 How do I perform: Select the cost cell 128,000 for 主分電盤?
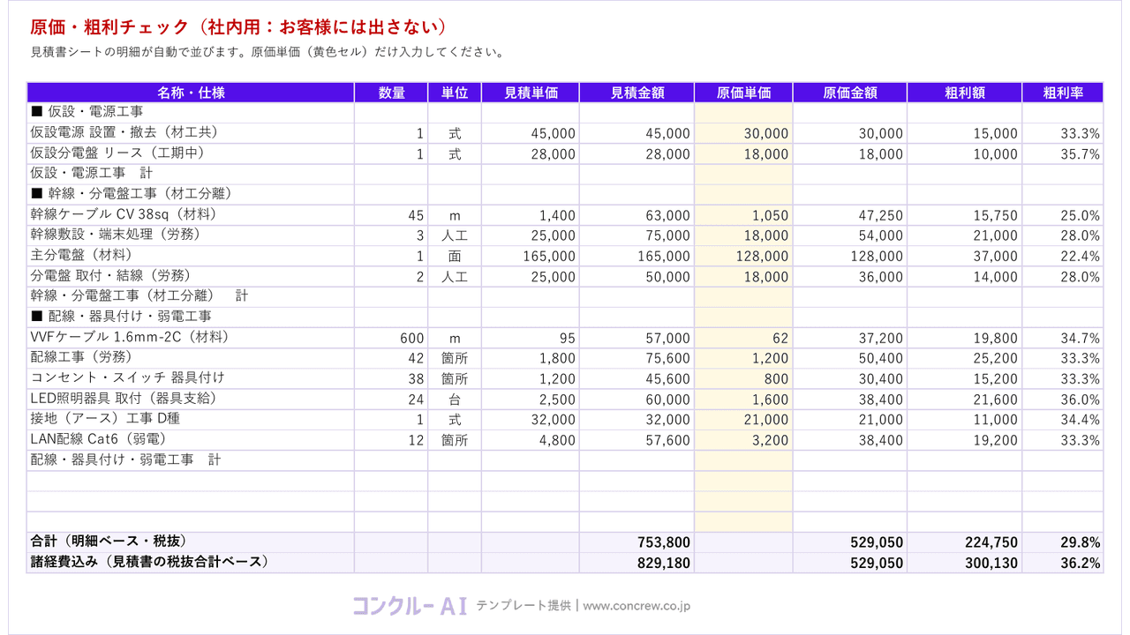pos(743,257)
